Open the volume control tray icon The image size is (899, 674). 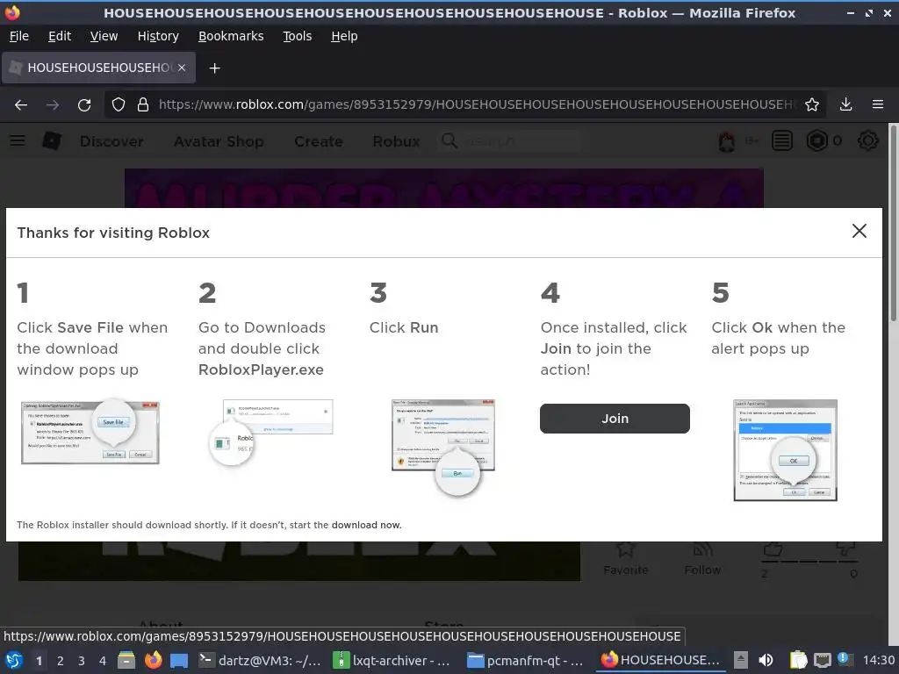(766, 660)
